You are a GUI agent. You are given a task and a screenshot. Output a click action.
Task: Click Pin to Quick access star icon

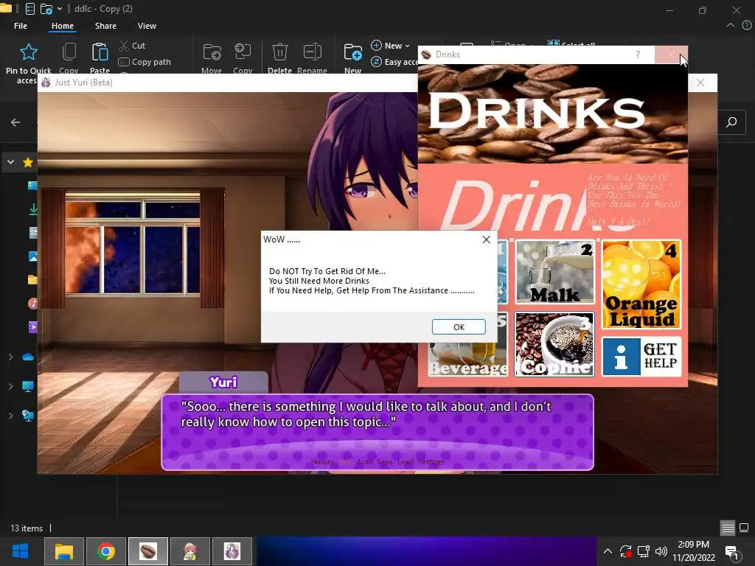(x=29, y=52)
